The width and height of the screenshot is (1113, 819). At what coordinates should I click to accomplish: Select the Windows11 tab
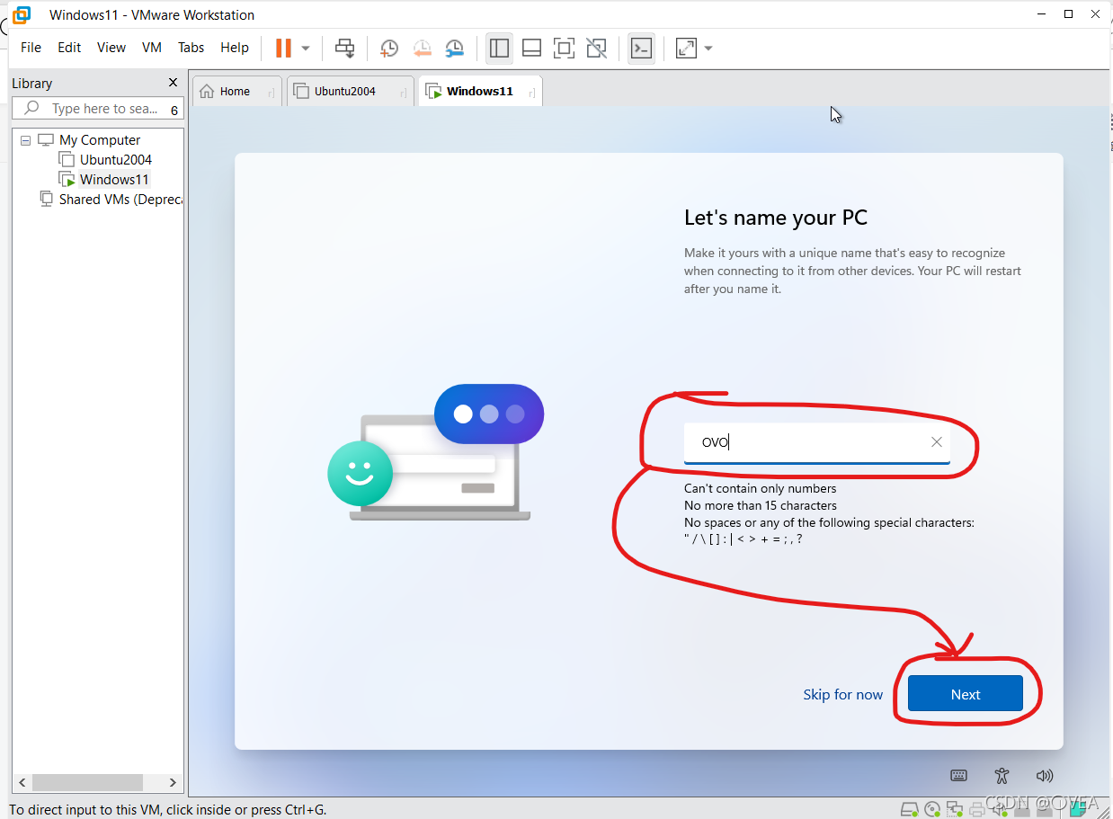coord(480,91)
